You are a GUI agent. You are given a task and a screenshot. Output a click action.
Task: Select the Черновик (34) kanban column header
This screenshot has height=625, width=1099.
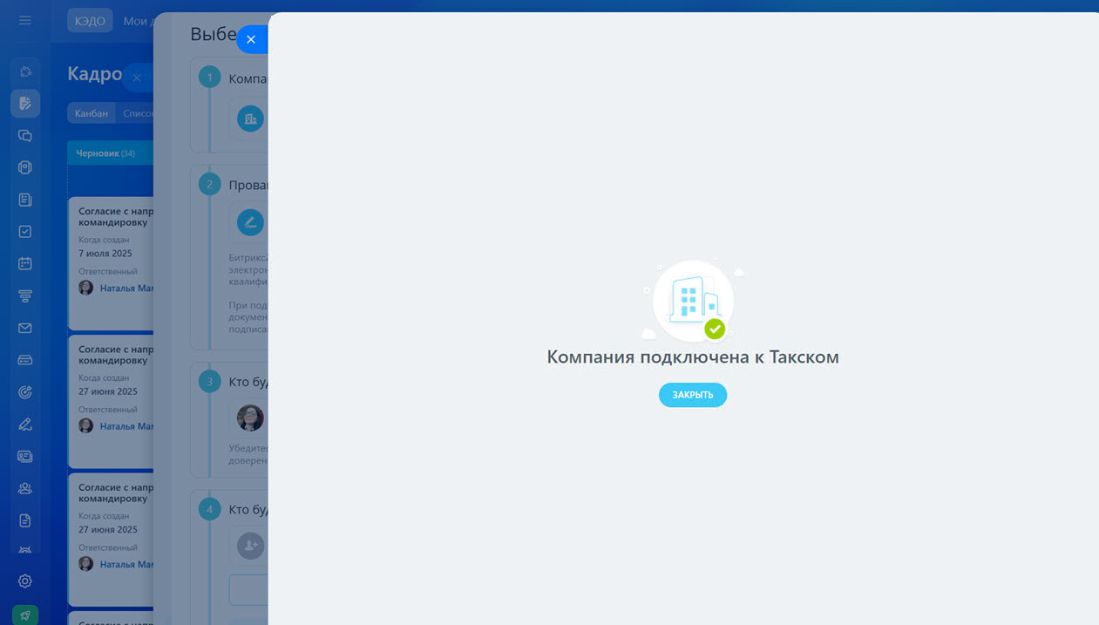[x=110, y=153]
